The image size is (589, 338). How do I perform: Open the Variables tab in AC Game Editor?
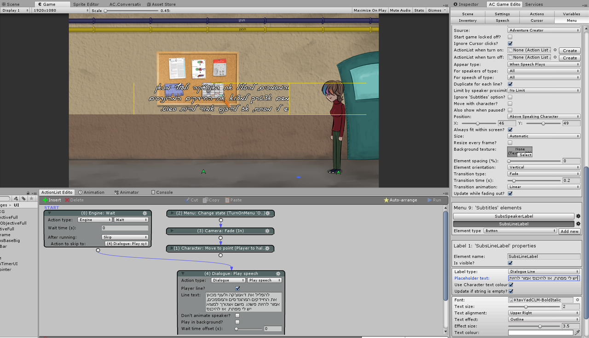[x=571, y=14]
